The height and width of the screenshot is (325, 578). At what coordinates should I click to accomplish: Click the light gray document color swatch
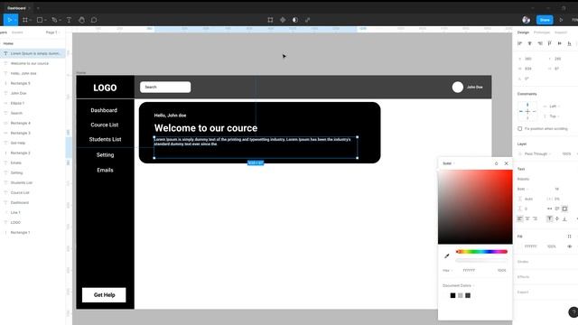(460, 295)
